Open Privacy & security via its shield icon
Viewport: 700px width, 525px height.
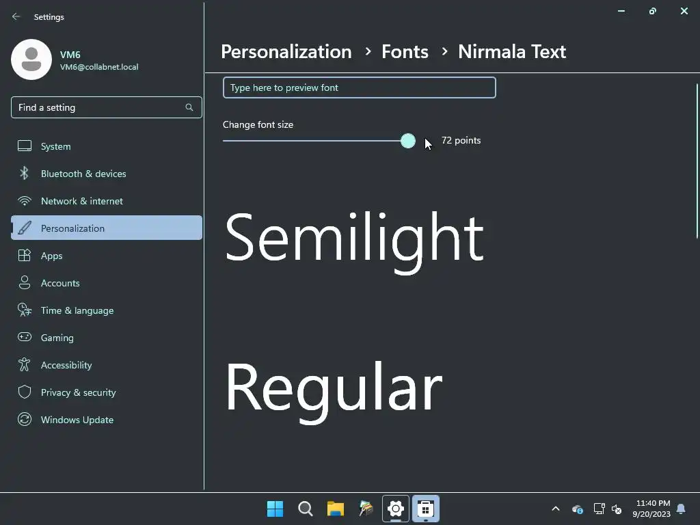[x=25, y=392]
